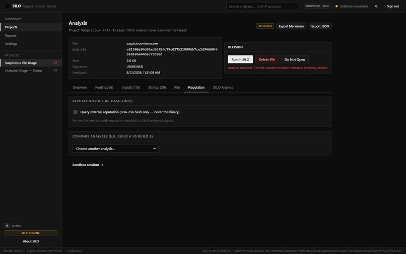Open the Strings (30) tab
Image resolution: width=406 pixels, height=254 pixels.
(x=157, y=87)
